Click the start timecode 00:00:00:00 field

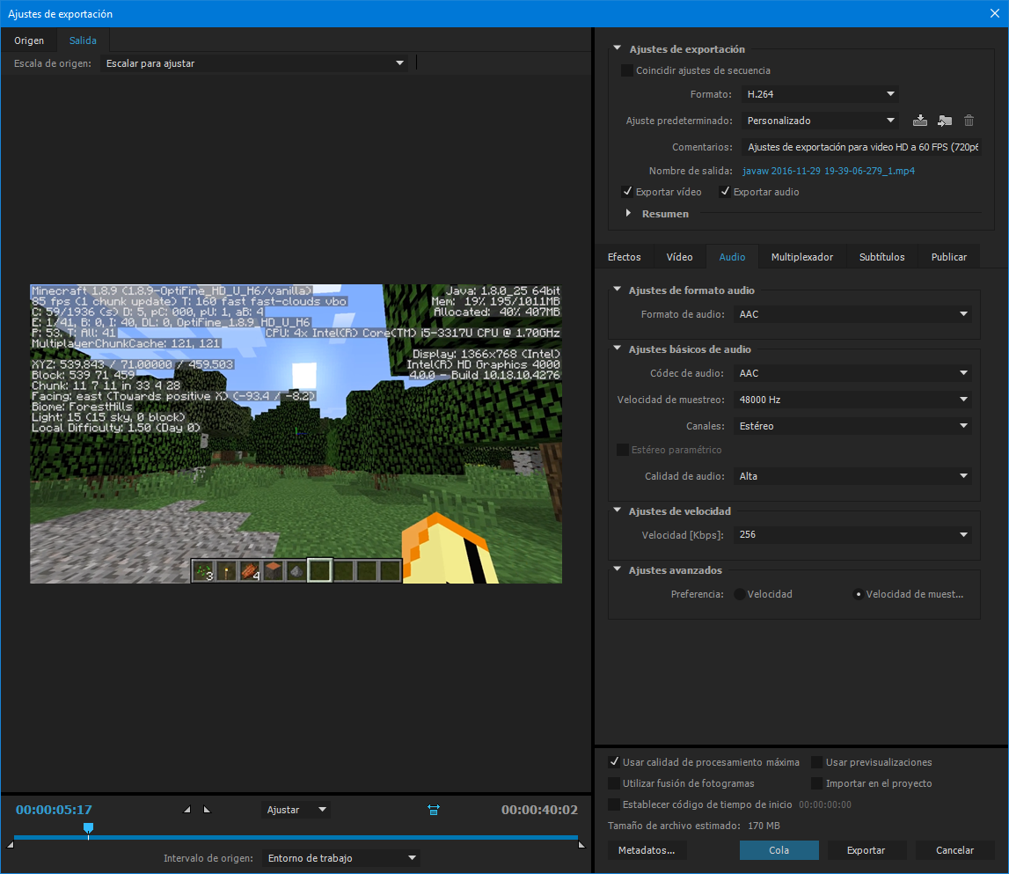click(825, 804)
